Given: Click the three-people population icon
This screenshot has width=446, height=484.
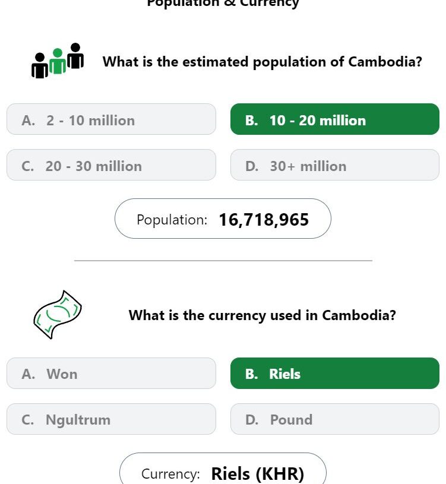Looking at the screenshot, I should click(58, 61).
